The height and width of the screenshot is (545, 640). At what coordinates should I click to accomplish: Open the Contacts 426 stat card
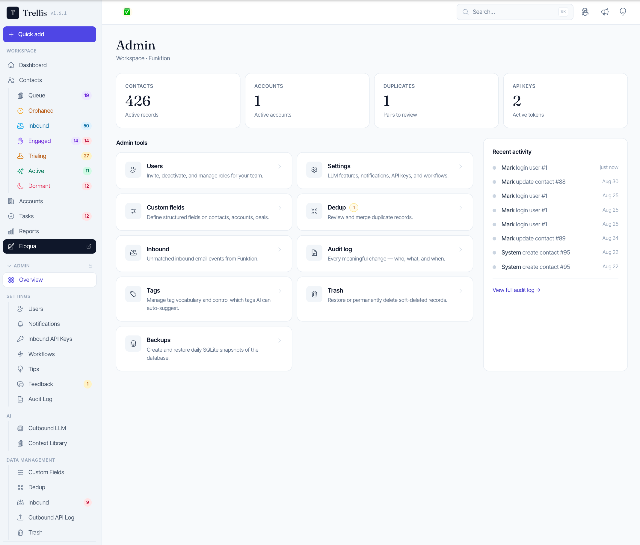(x=178, y=101)
